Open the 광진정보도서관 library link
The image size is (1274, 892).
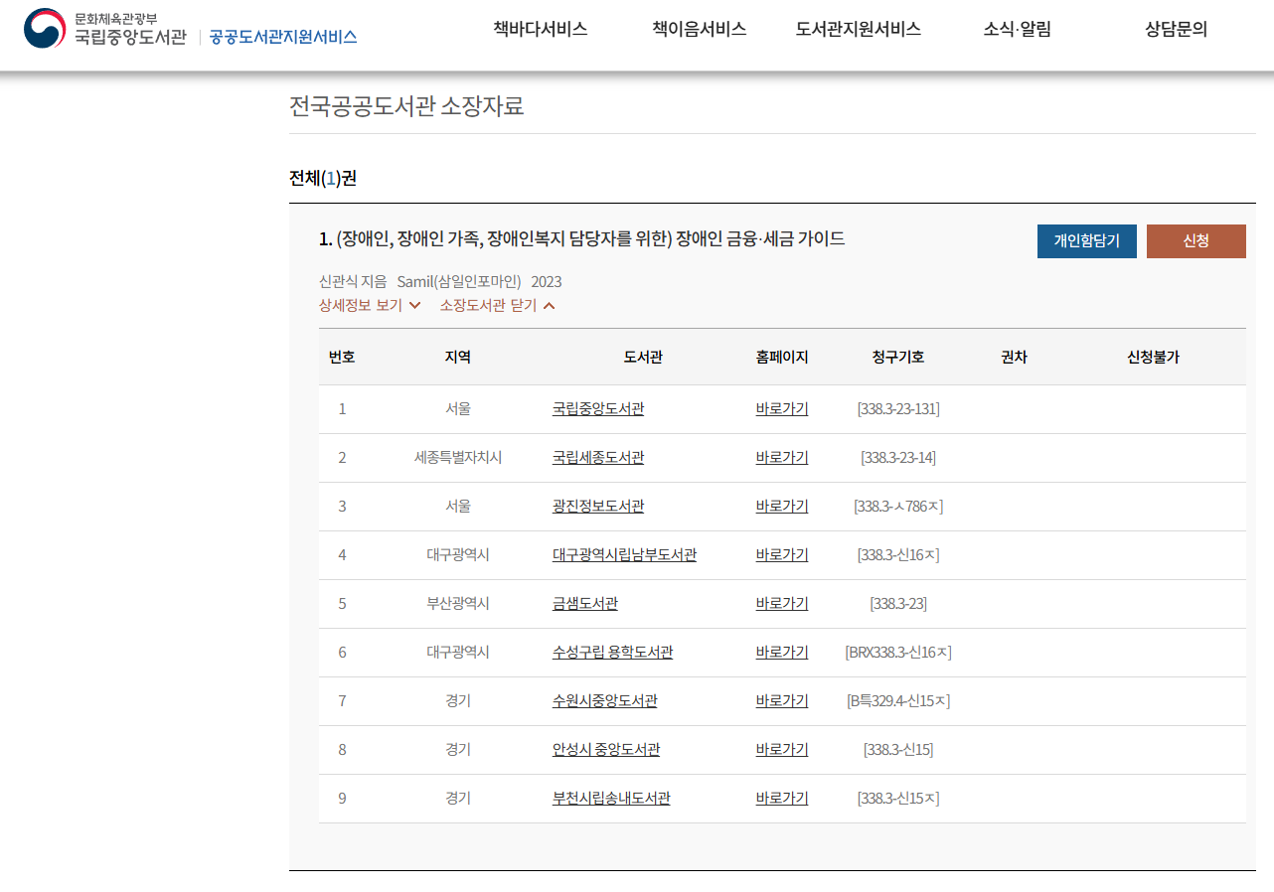pyautogui.click(x=598, y=506)
